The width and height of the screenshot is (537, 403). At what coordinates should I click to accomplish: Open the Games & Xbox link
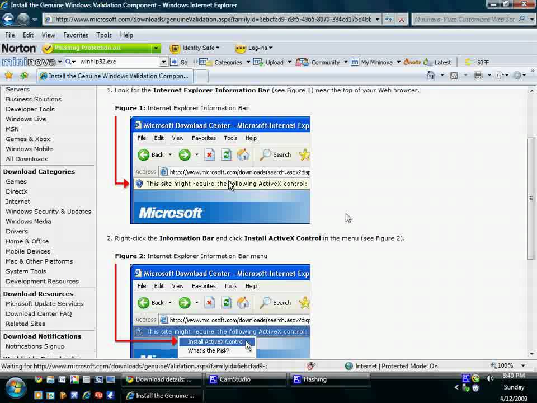coord(28,139)
